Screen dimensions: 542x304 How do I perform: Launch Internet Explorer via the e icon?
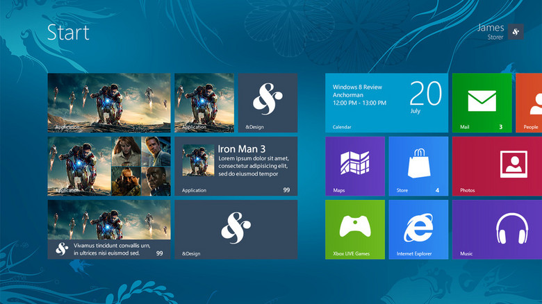point(418,228)
